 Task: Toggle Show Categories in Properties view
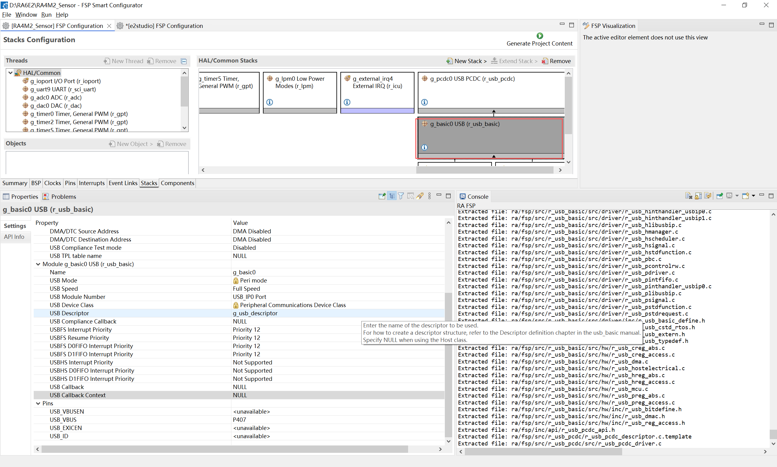(392, 196)
